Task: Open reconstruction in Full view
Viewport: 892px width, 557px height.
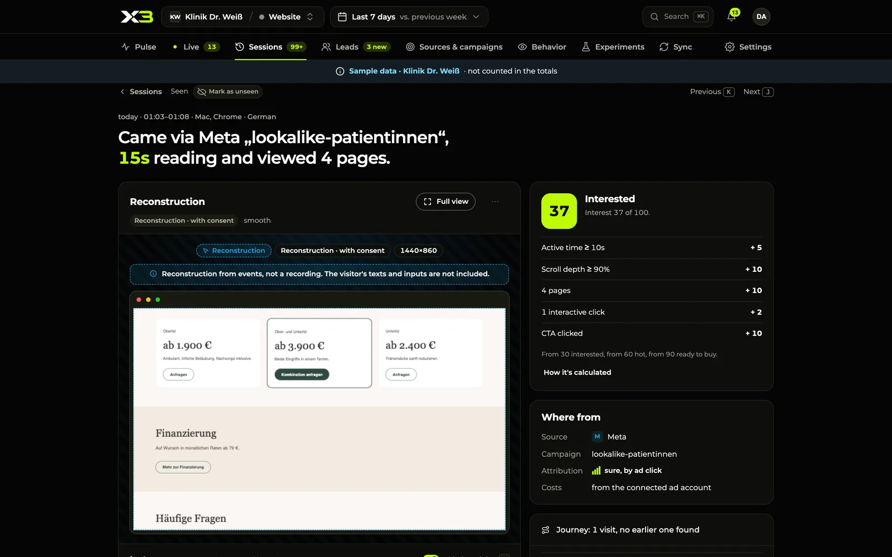Action: click(445, 202)
